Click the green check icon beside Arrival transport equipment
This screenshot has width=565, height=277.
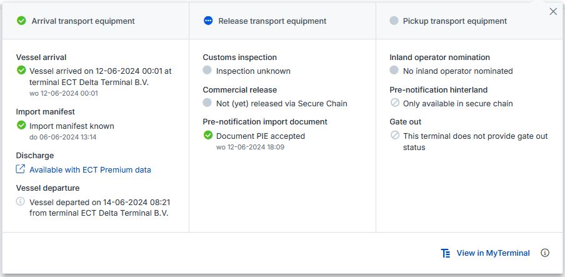pos(21,21)
